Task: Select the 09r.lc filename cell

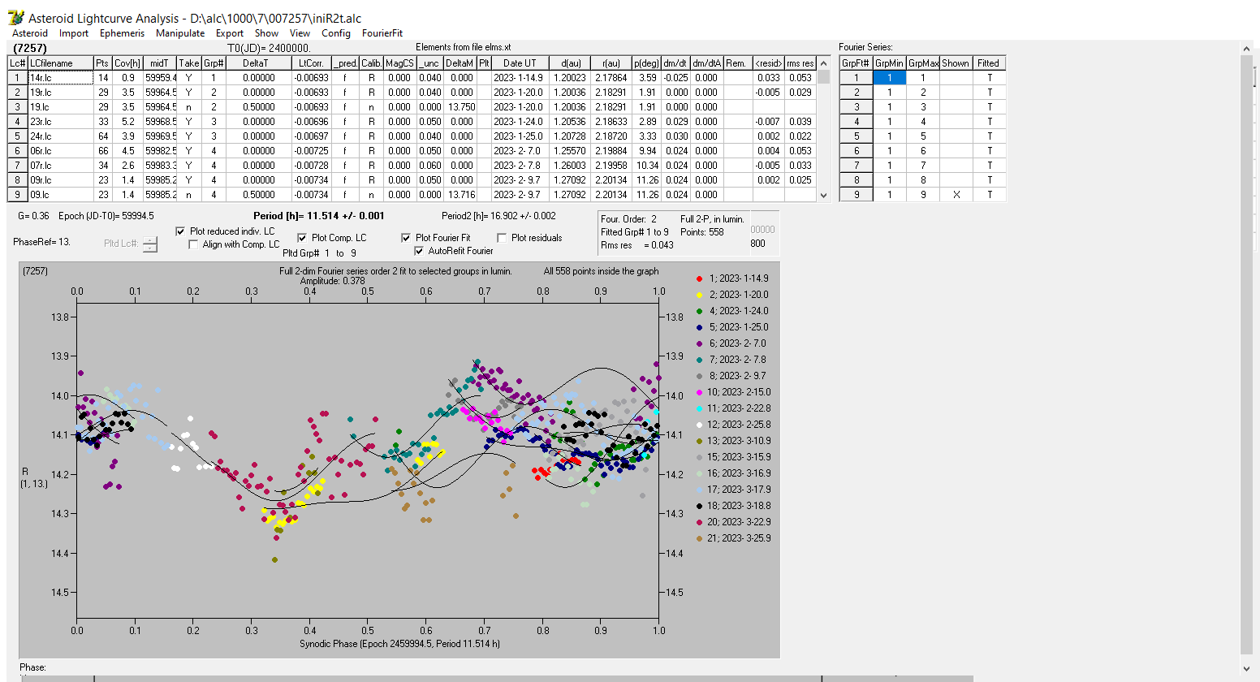Action: point(60,180)
